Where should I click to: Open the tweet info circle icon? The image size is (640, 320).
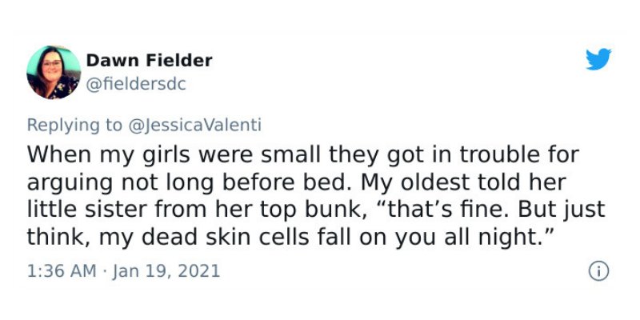(598, 271)
